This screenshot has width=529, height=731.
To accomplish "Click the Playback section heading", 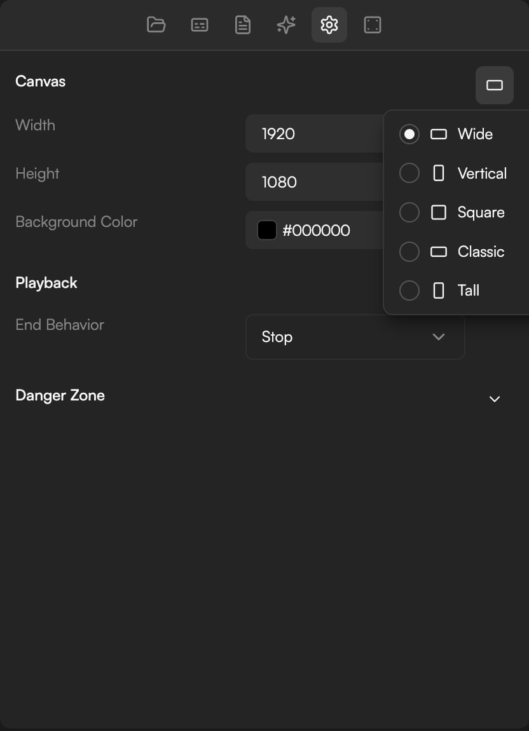I will coord(46,282).
